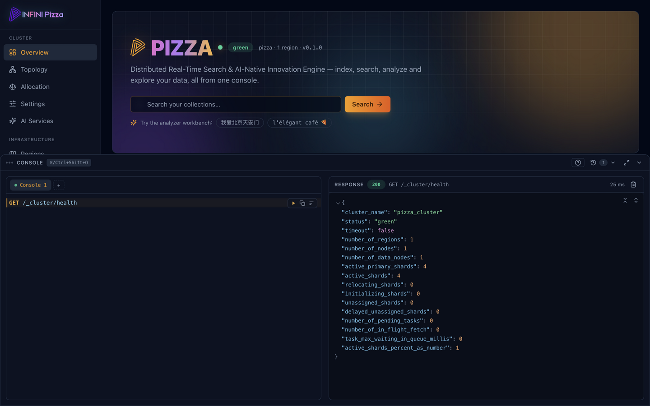Click the CLUSTER section heading in sidebar
The width and height of the screenshot is (650, 406).
(20, 38)
